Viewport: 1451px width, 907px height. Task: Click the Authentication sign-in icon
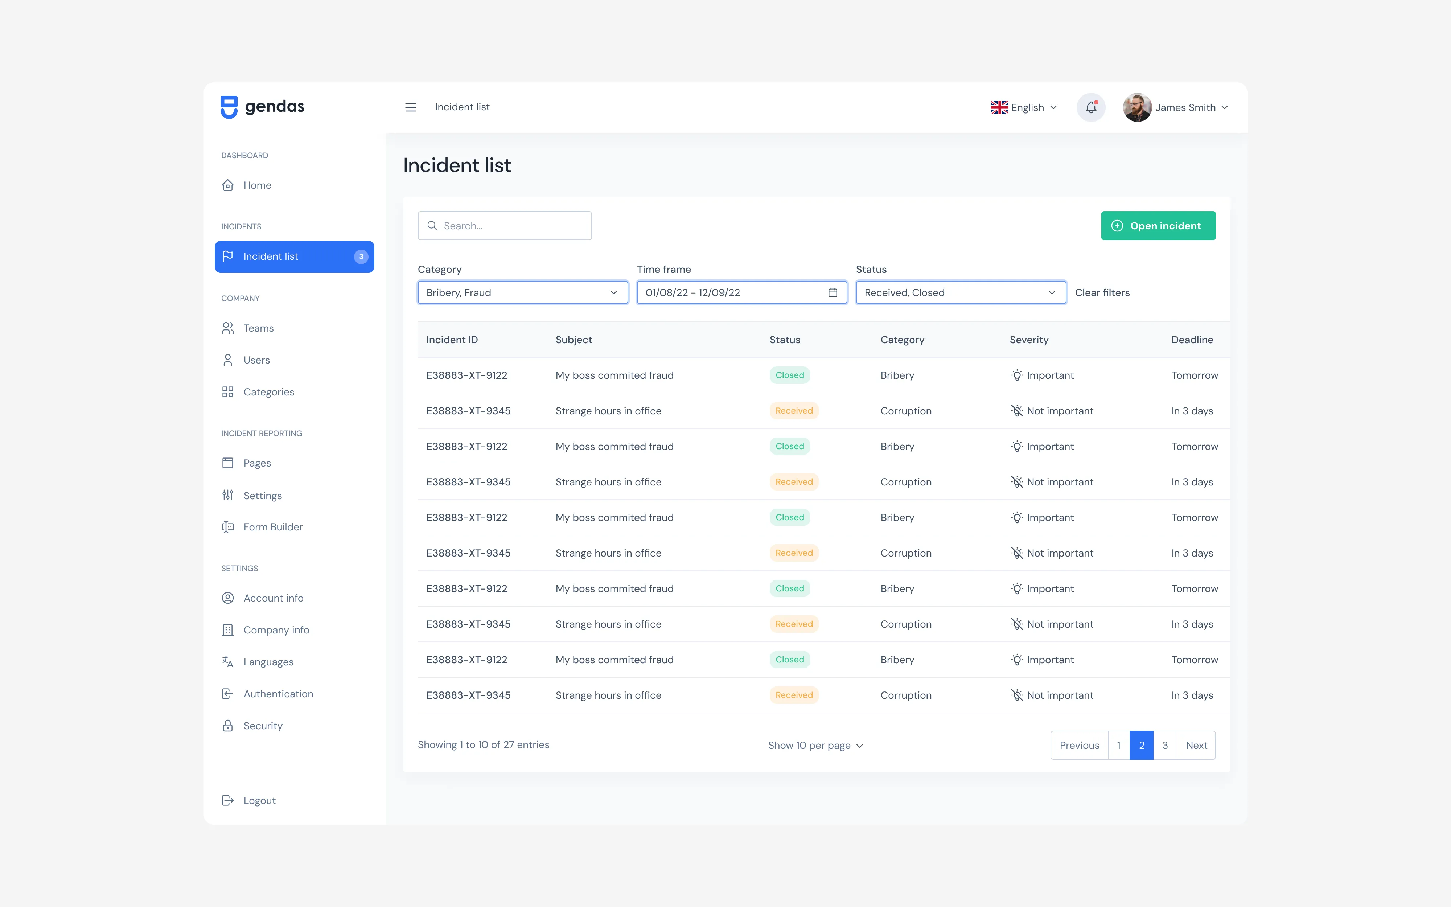tap(228, 694)
